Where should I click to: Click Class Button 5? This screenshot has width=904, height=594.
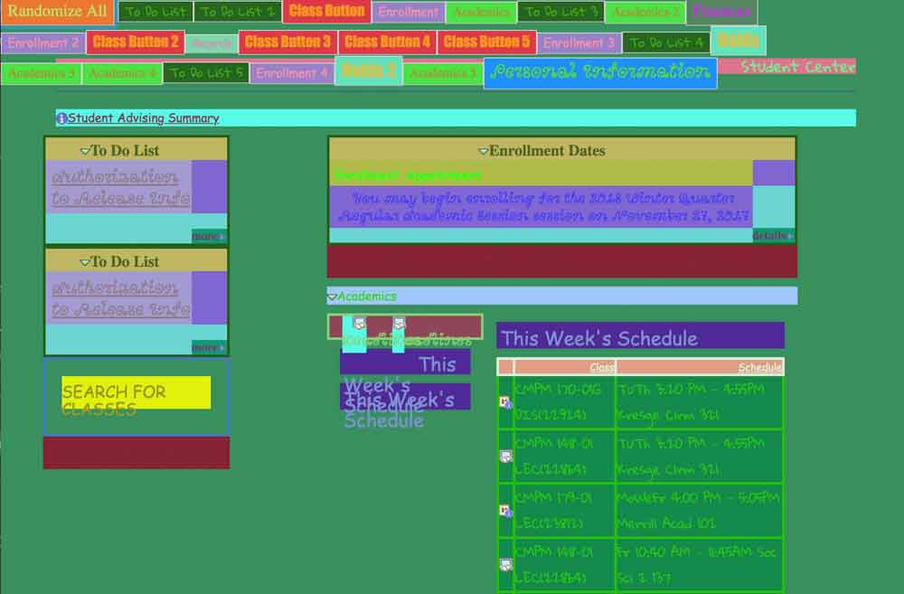[486, 42]
